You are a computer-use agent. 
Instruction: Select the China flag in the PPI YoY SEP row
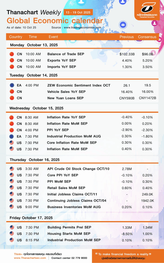(x=12, y=130)
